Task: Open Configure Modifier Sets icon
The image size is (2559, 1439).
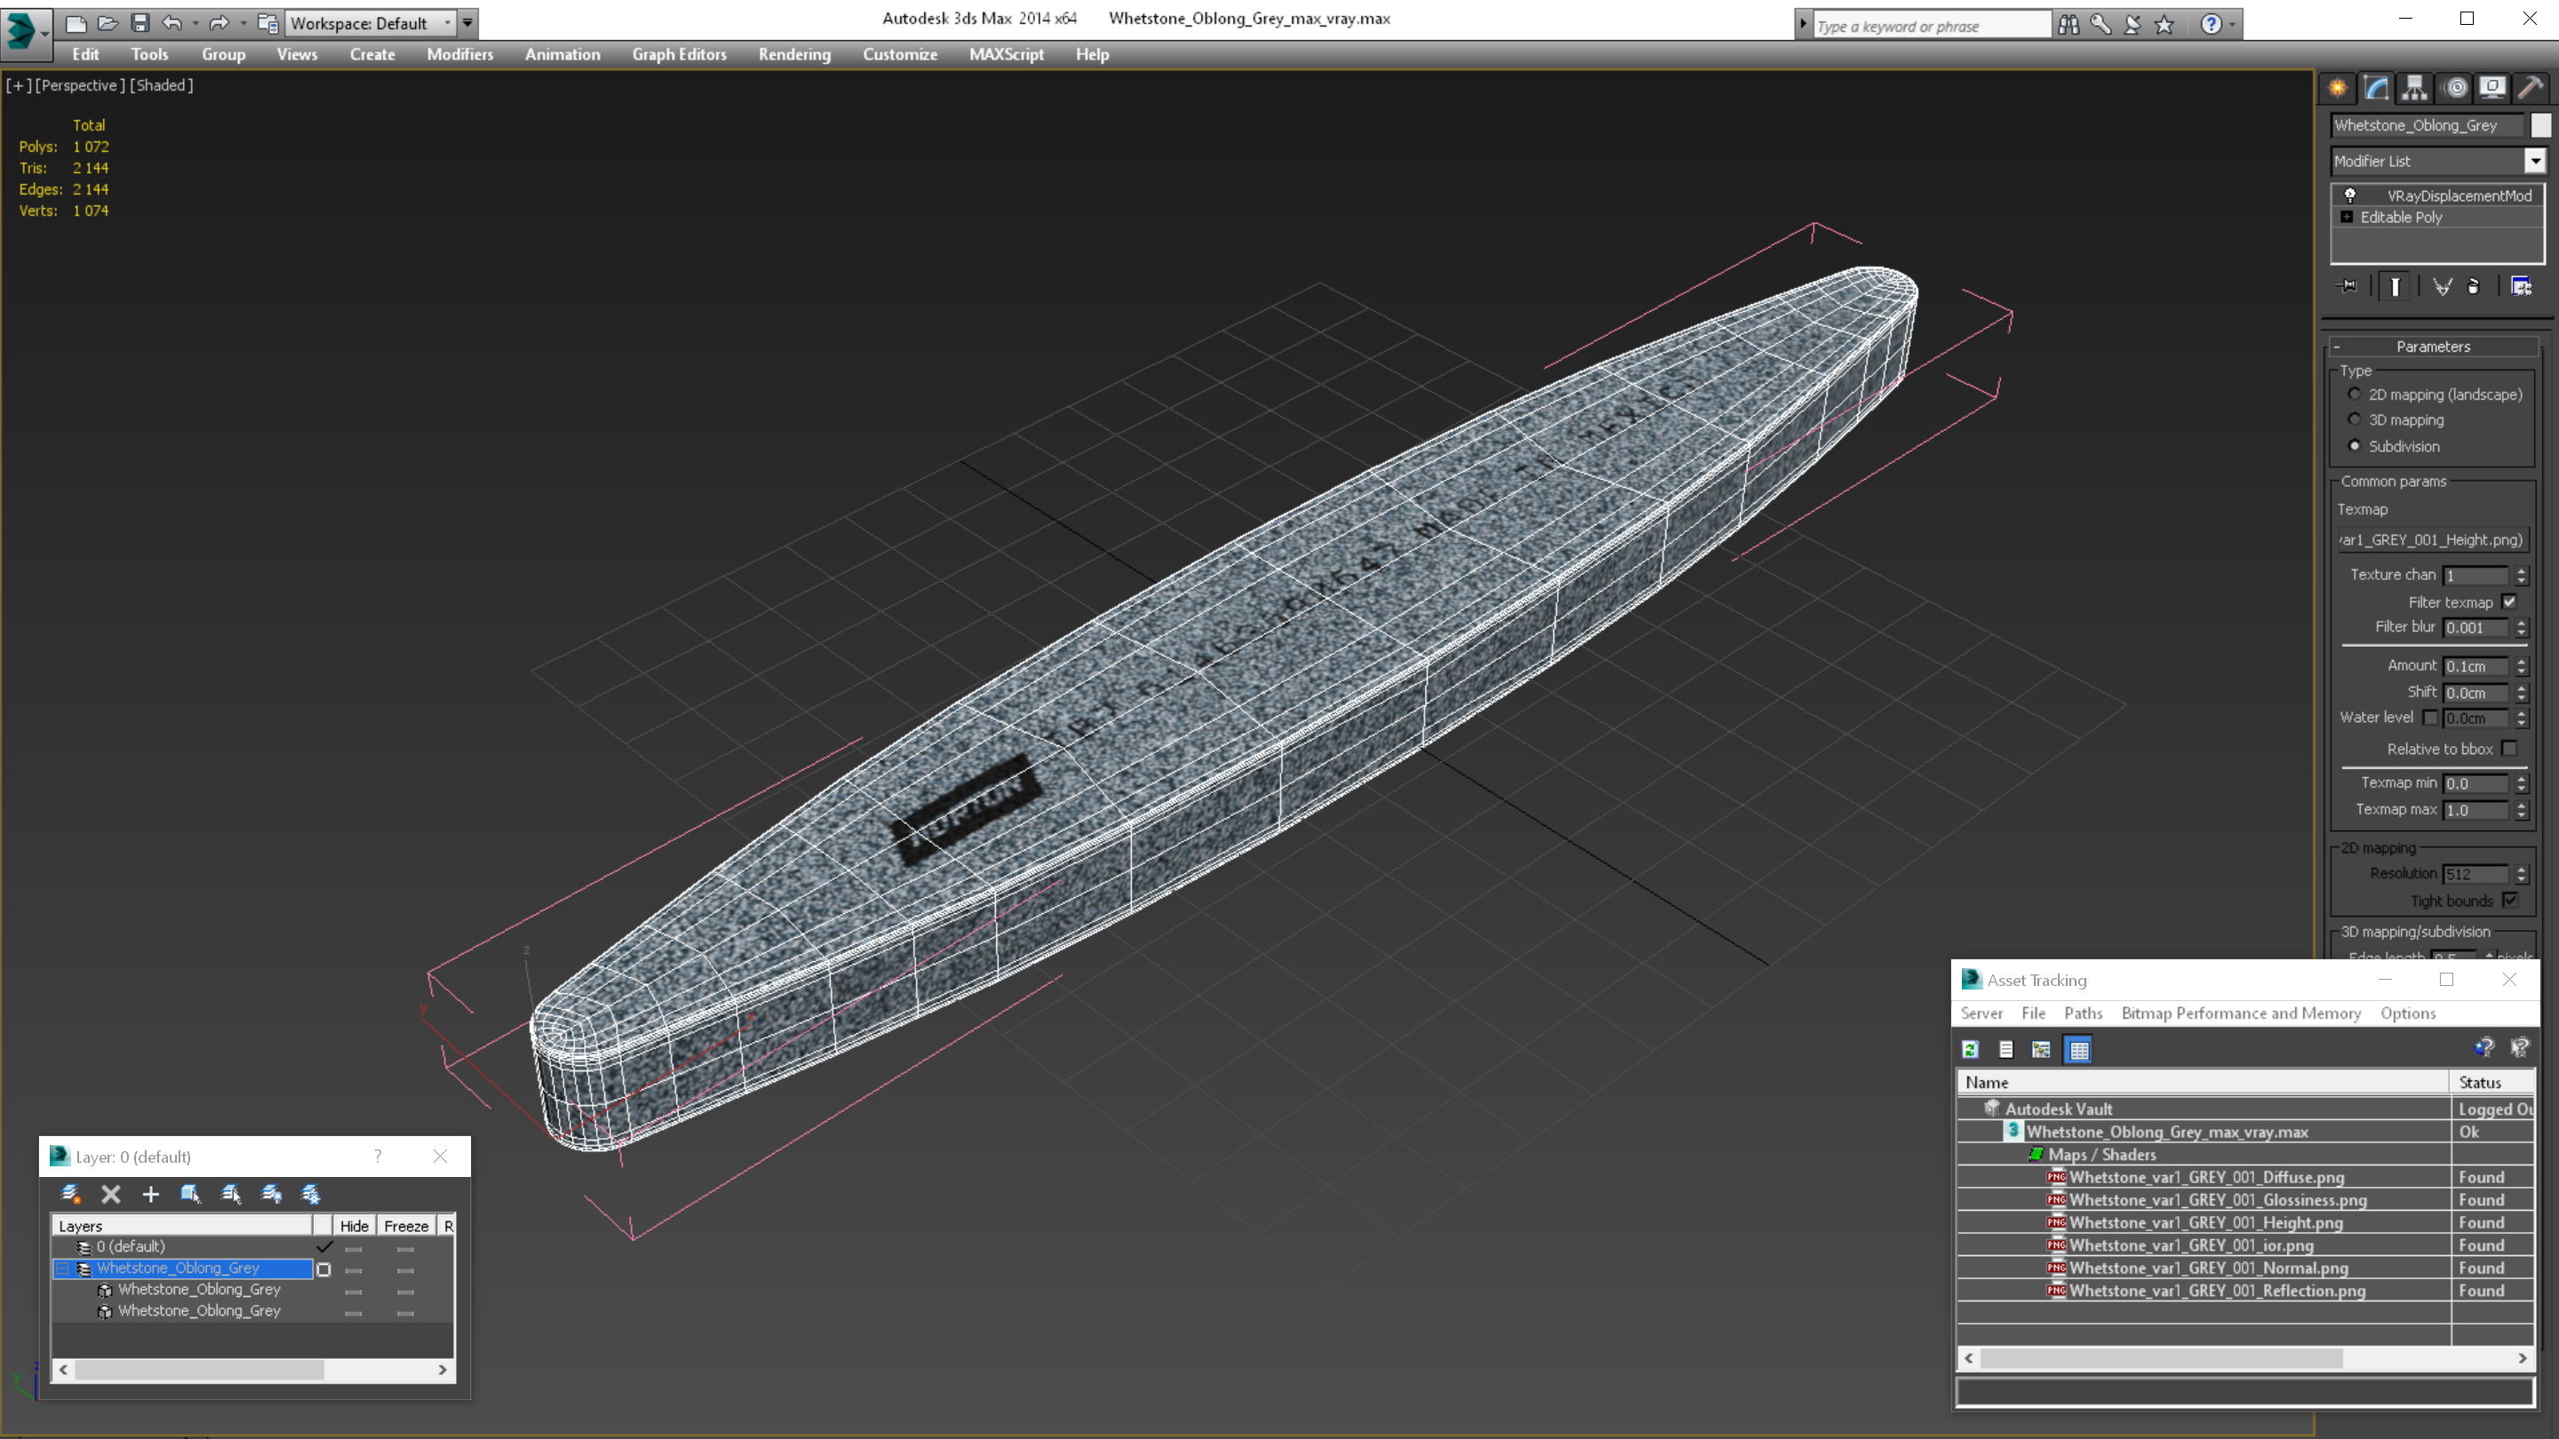Action: click(x=2522, y=286)
